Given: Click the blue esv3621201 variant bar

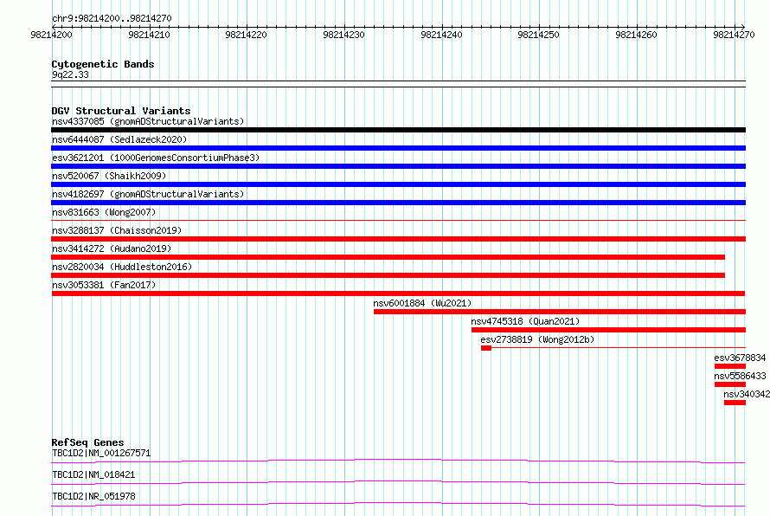Looking at the screenshot, I should (398, 166).
